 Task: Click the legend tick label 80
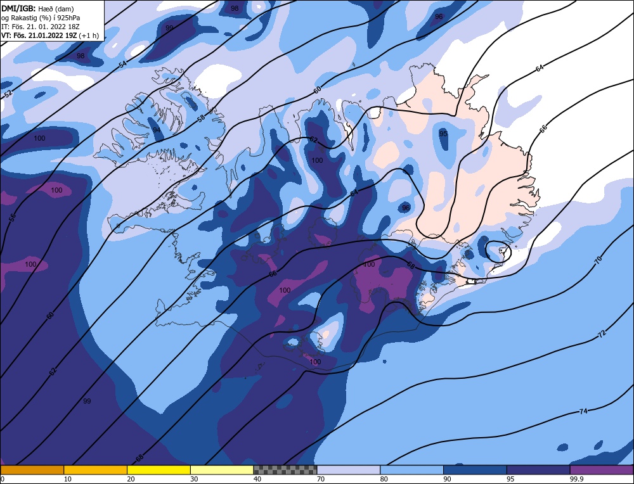tap(384, 479)
